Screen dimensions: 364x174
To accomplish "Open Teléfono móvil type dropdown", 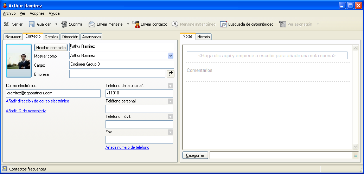I will point(170,116).
